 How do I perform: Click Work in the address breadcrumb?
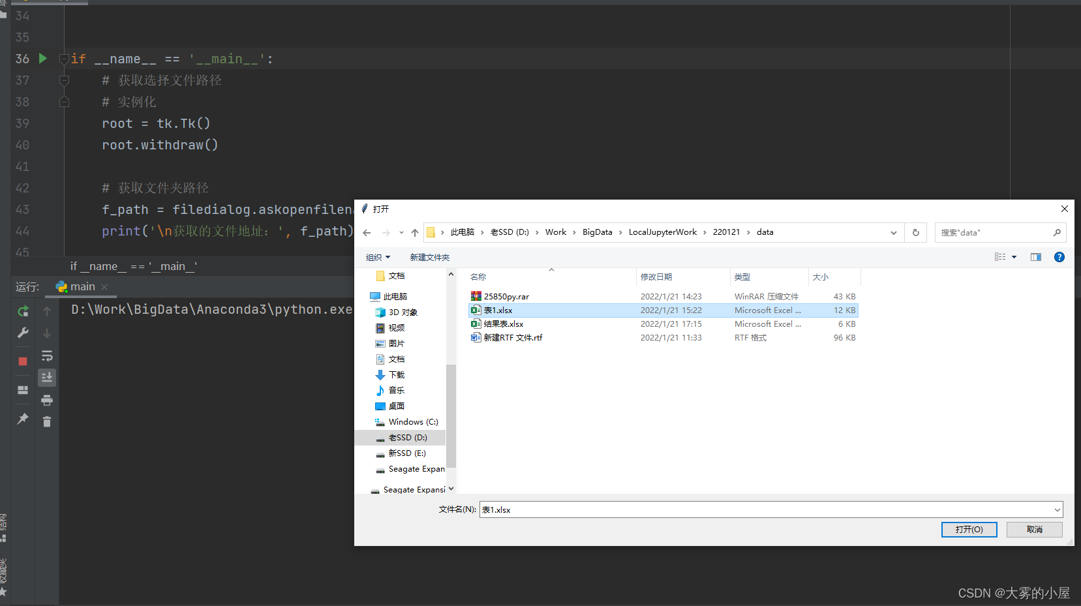[x=556, y=232]
